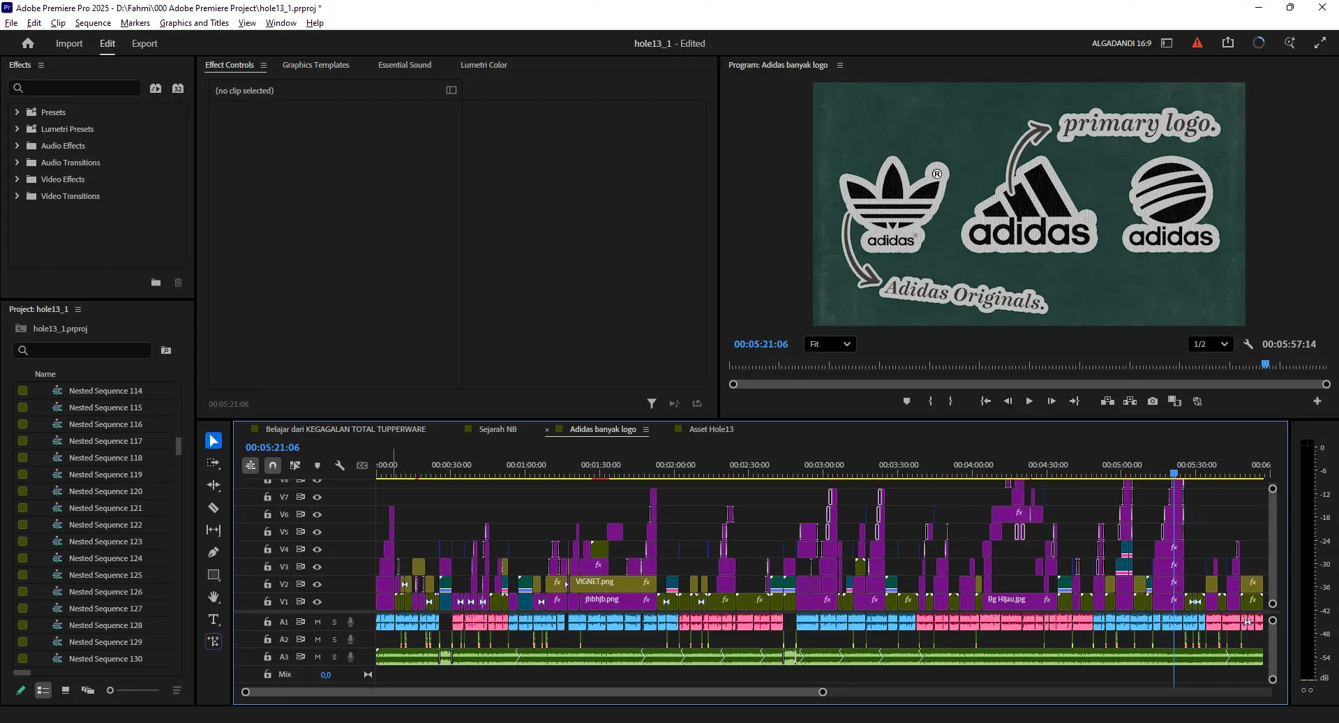1339x723 pixels.
Task: Click the Mark In bracket button
Action: pos(930,401)
